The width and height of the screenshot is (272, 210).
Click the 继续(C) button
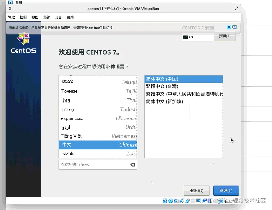click(226, 191)
